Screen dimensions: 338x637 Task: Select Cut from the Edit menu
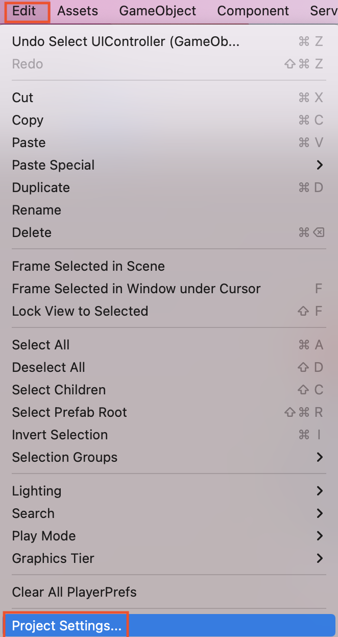tap(22, 98)
